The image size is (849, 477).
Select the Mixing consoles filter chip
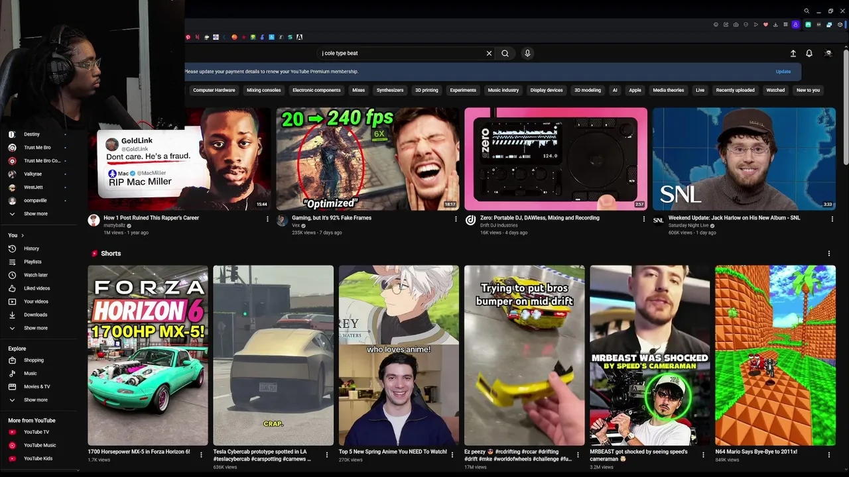(x=263, y=90)
